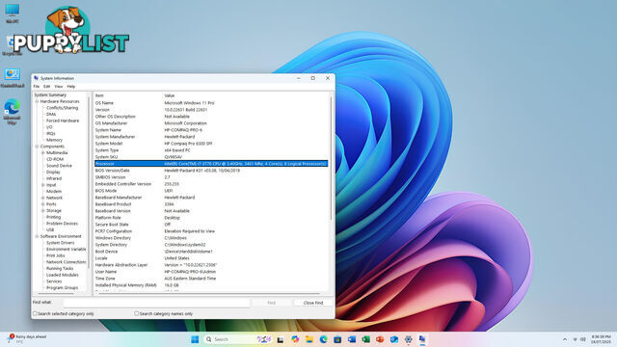Click the Find what input field
The image size is (617, 347).
click(156, 303)
